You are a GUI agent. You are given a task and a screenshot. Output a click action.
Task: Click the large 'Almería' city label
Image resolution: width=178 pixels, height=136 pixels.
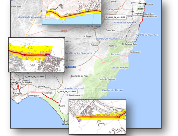(x=17, y=93)
